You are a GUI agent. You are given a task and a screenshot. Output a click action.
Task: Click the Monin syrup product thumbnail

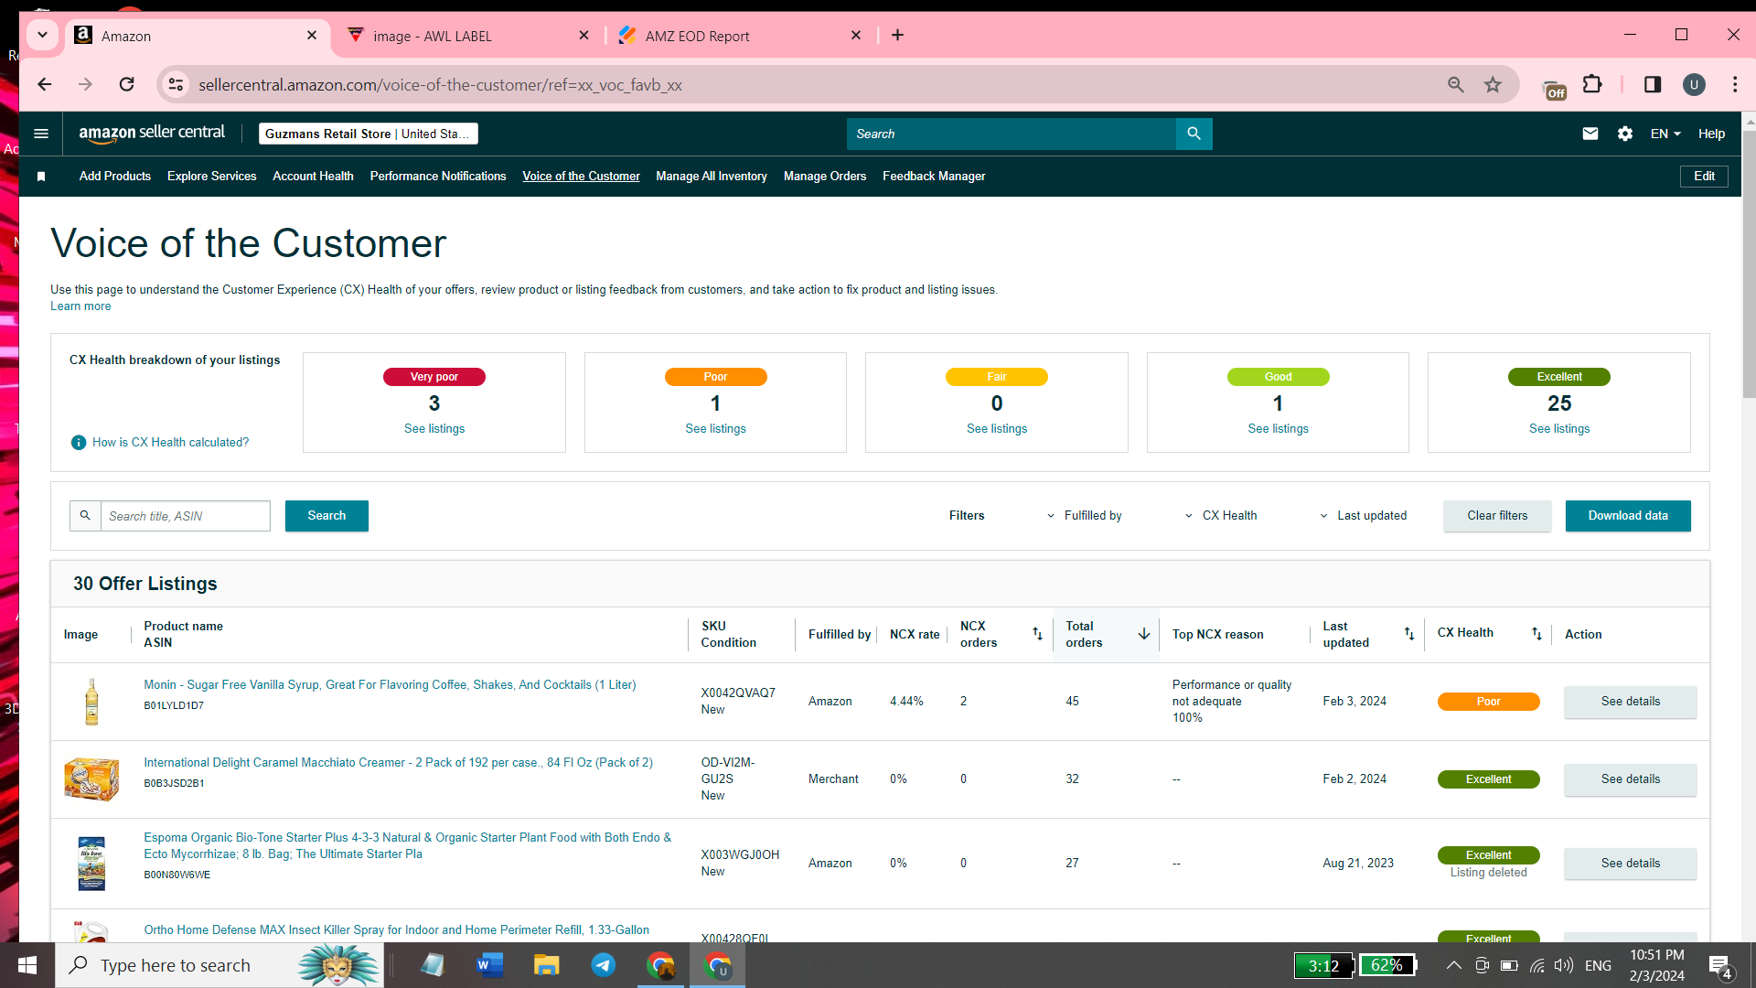tap(91, 702)
